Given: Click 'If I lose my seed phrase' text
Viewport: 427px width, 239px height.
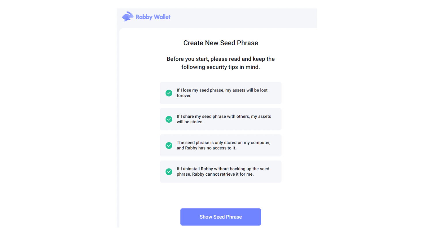Looking at the screenshot, I should pos(200,90).
